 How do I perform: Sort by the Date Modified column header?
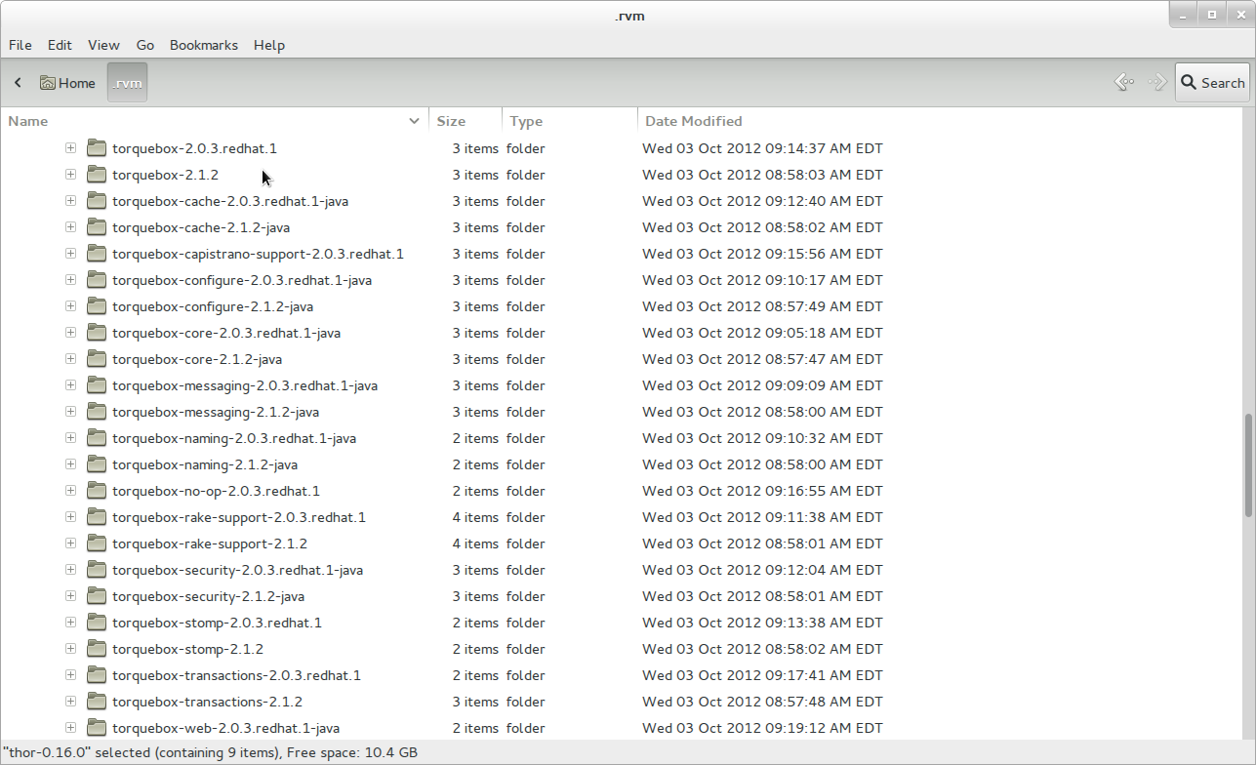[941, 121]
